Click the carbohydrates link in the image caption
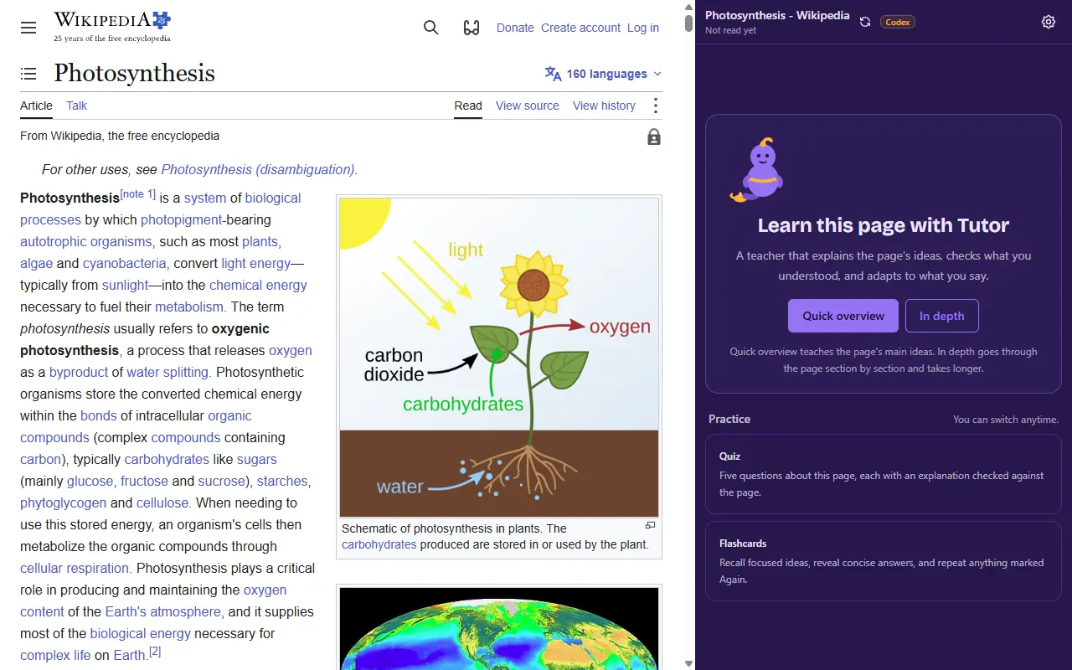 (379, 544)
